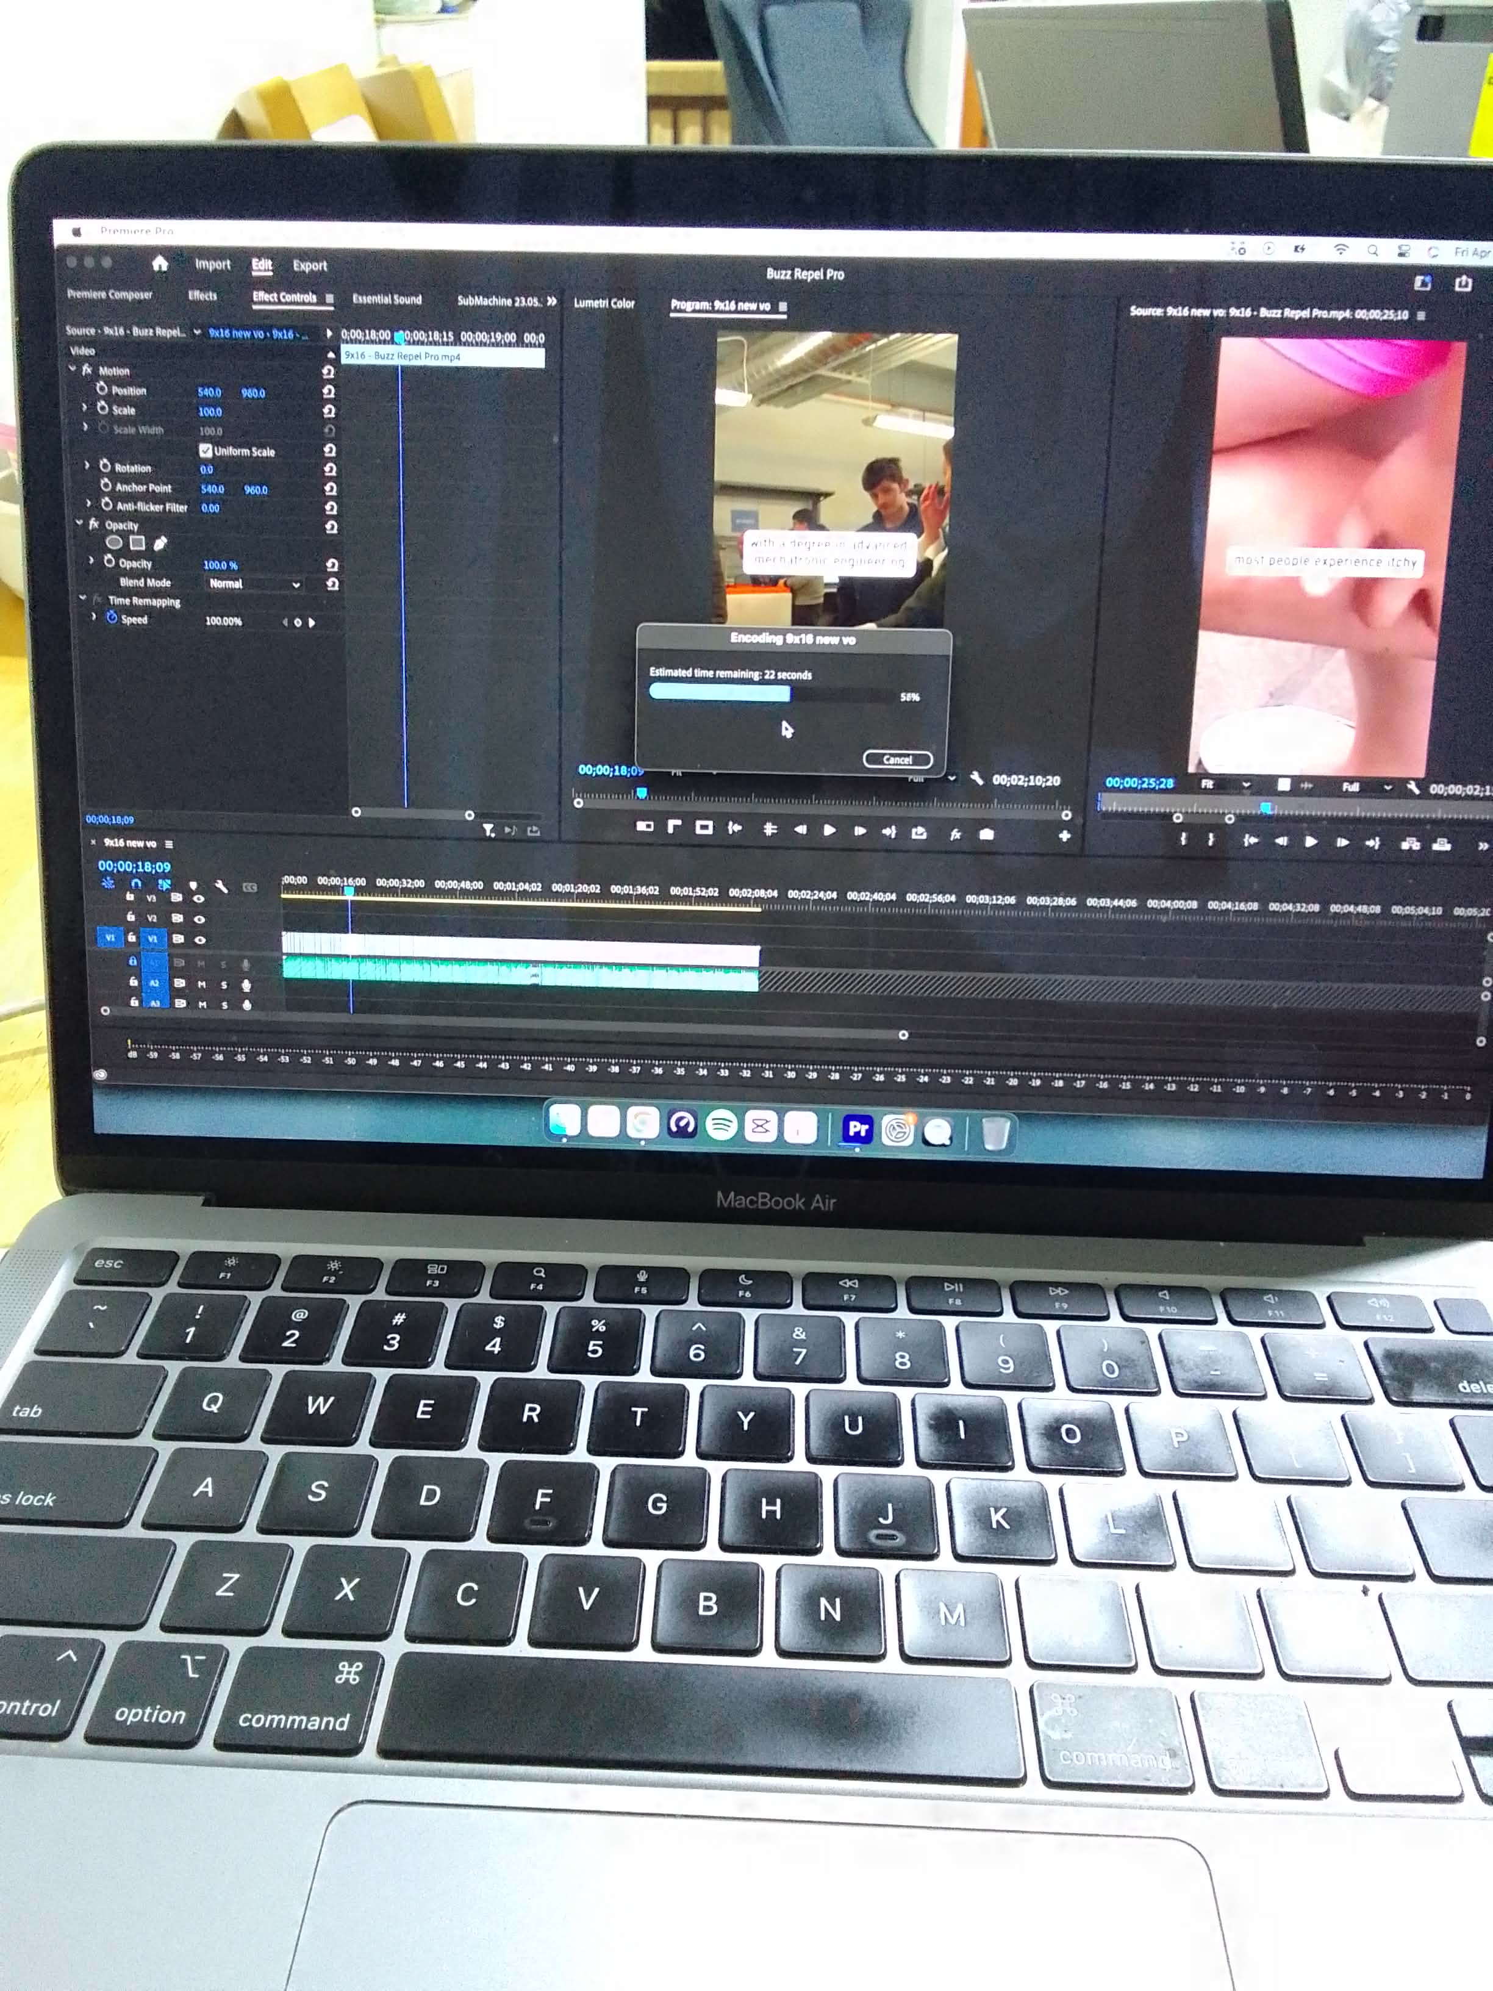Open Program monitor settings wrench
This screenshot has width=1493, height=1991.
tap(976, 778)
